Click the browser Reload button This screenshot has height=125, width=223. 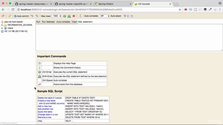point(13,9)
